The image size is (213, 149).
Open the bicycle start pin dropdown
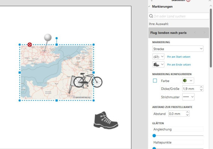(158, 57)
